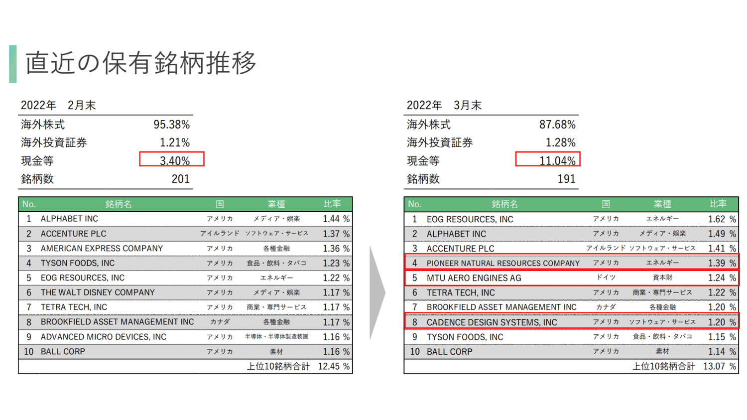
Task: Select ALPHABET INC in February table
Action: point(69,219)
